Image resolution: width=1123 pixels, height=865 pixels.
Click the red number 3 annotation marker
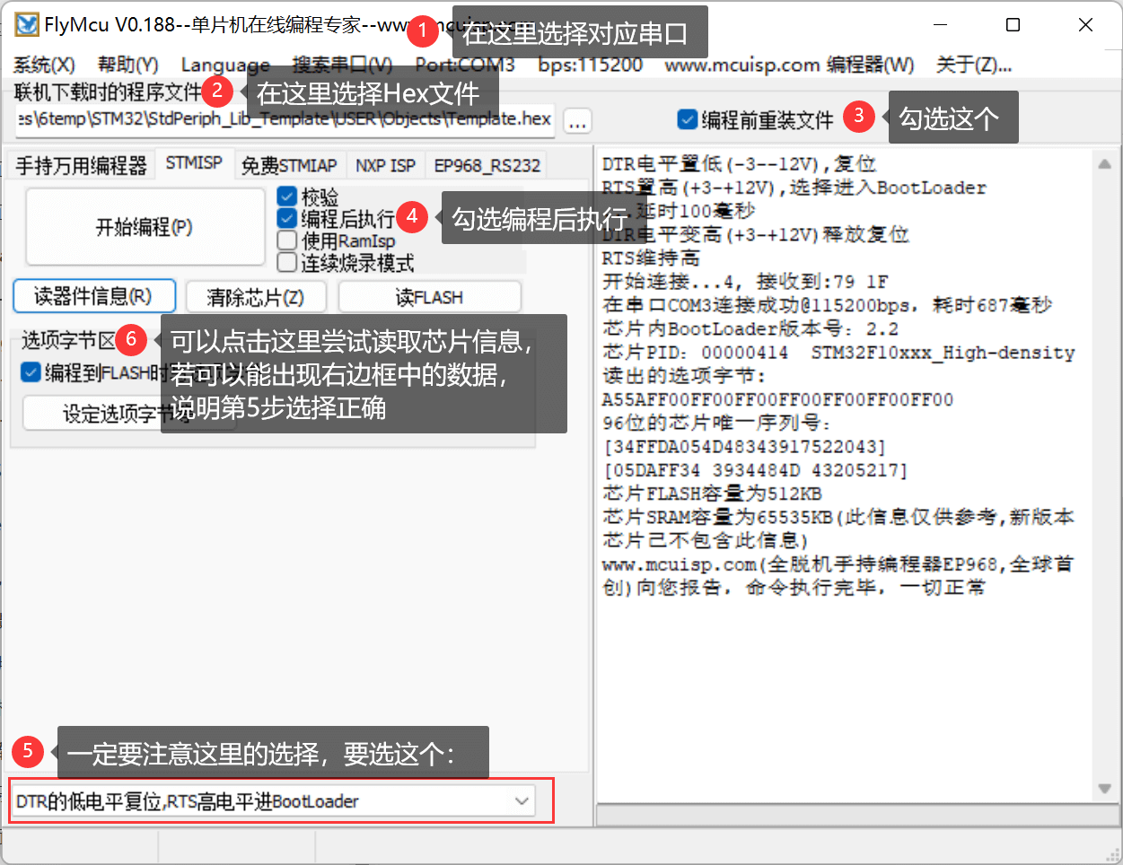tap(859, 116)
